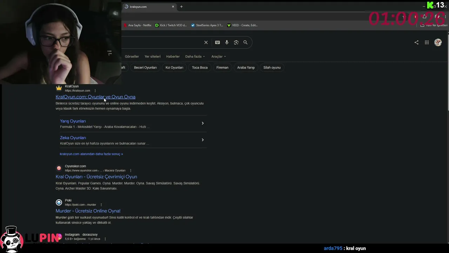Image resolution: width=449 pixels, height=253 pixels.
Task: Filter by the Araba Yarışı chip
Action: coord(246,67)
